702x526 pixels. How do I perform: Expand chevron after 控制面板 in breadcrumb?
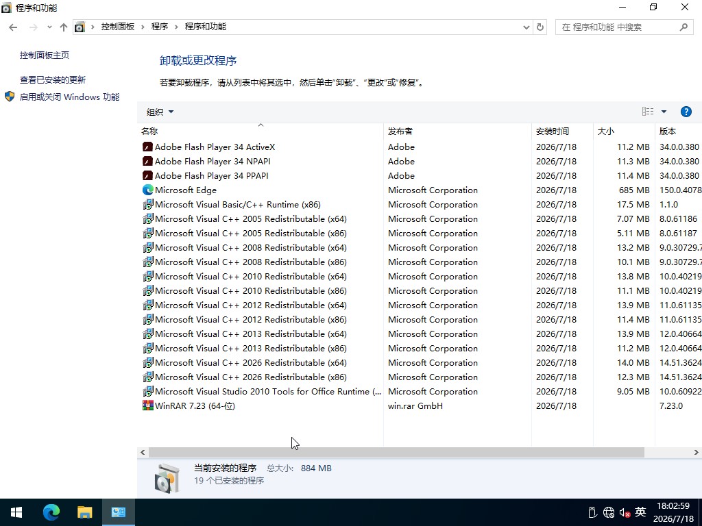coord(143,27)
